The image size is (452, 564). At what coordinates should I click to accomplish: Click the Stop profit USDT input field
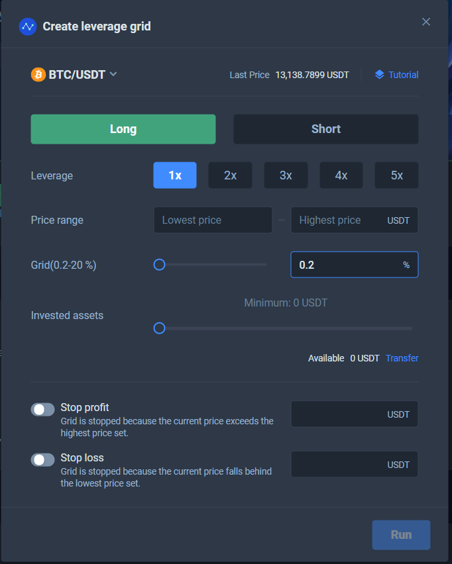[x=338, y=414]
